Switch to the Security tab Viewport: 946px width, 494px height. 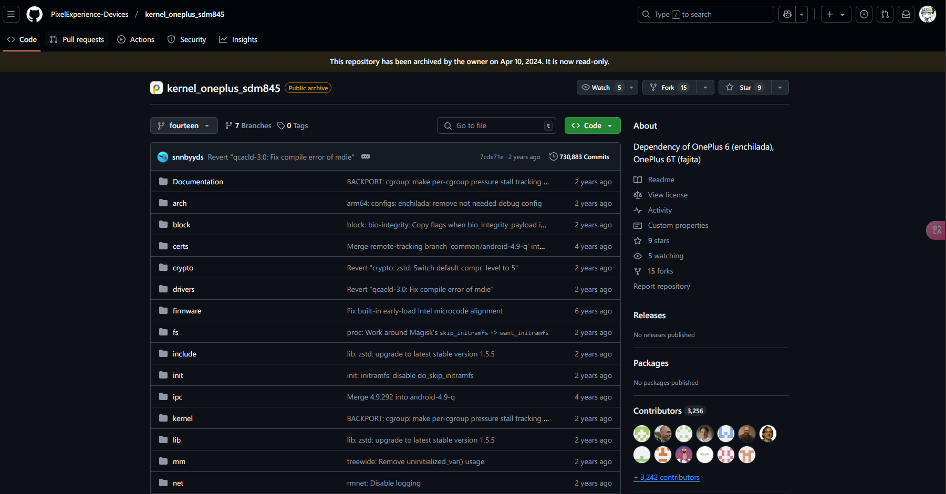point(187,39)
